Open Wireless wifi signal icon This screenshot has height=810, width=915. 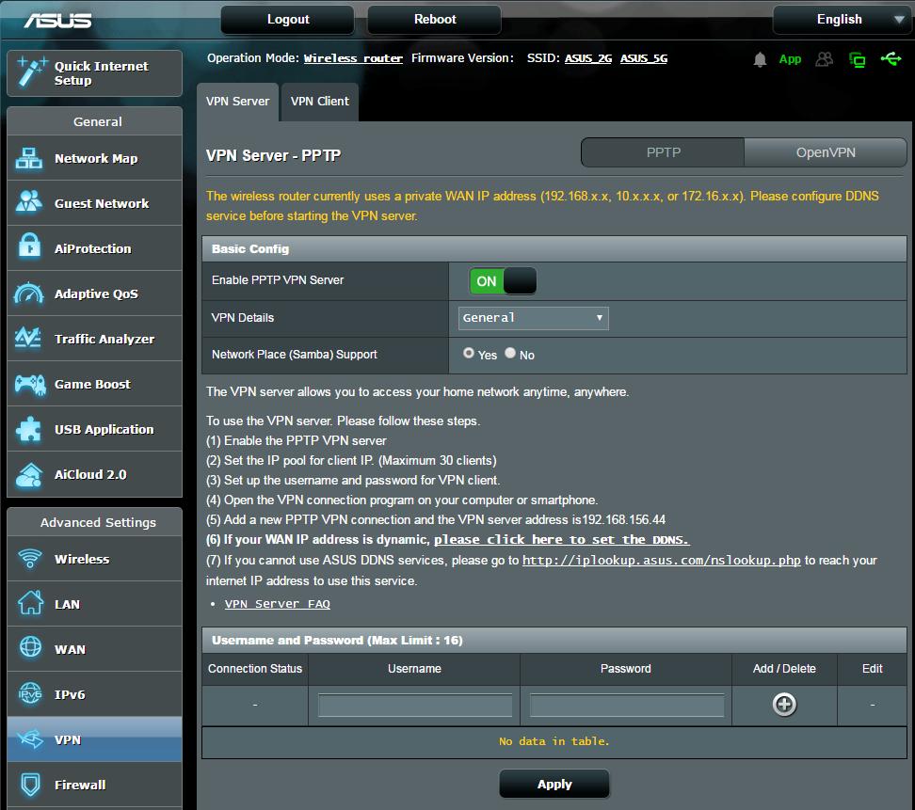coord(30,559)
